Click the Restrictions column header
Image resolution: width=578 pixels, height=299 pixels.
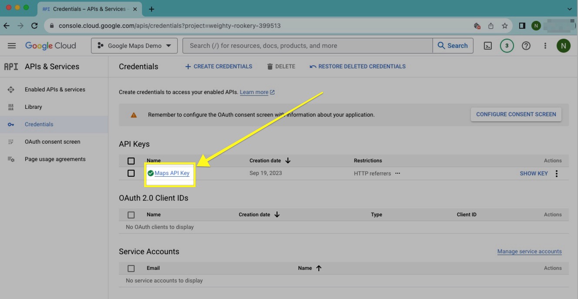click(x=368, y=161)
